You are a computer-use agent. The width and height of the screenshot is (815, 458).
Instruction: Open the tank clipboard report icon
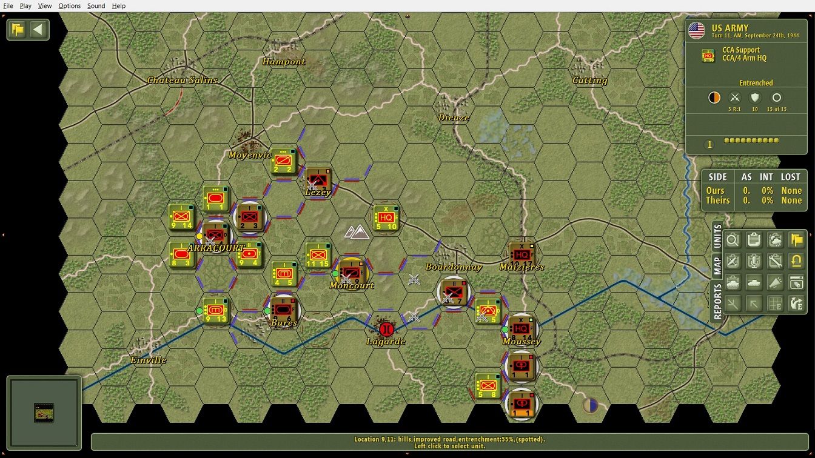[733, 282]
